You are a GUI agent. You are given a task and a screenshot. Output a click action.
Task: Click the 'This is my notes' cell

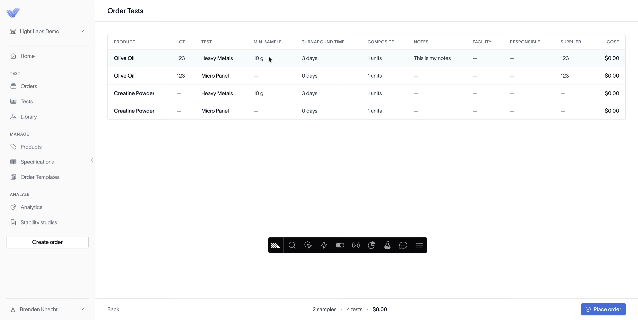(432, 58)
